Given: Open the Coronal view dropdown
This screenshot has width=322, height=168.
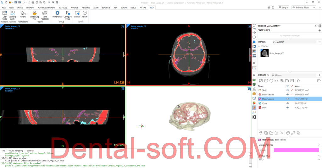Looking at the screenshot, I should pos(10,28).
